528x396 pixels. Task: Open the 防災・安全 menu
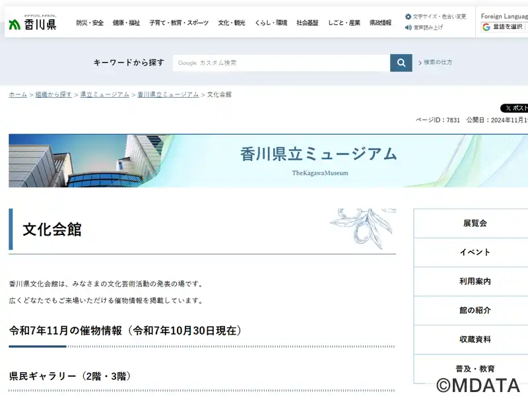[x=90, y=22]
